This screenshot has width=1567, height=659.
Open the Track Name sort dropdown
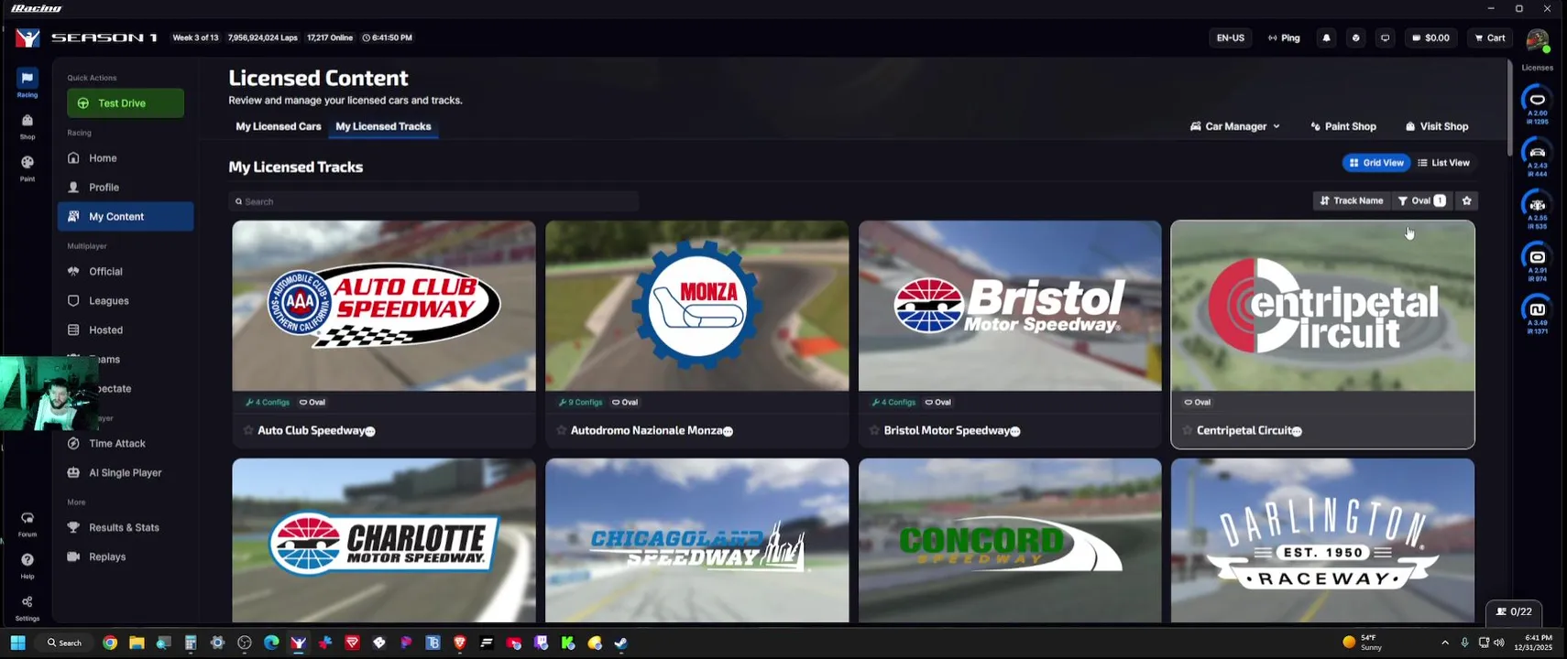(1352, 200)
